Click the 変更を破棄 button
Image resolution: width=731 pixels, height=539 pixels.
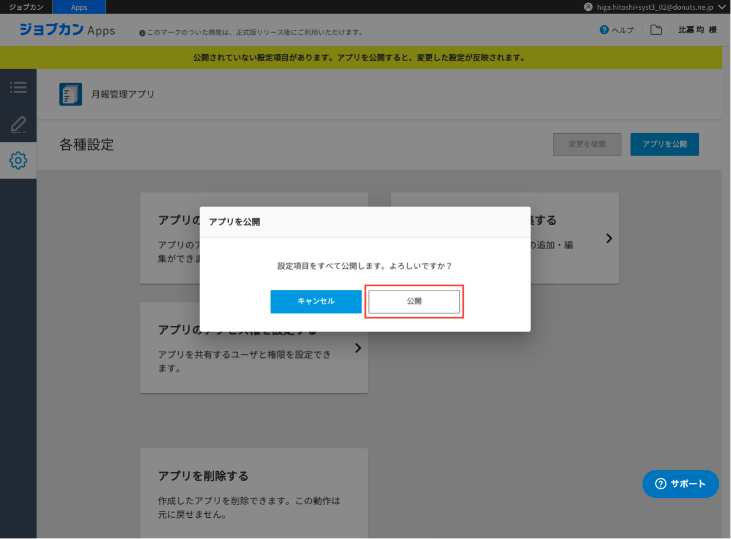point(587,144)
